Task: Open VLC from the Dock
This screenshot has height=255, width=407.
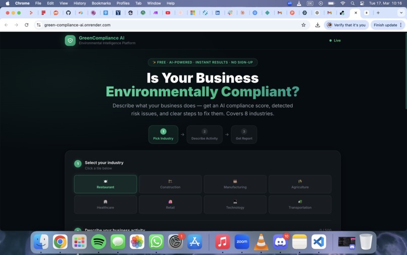Action: pos(261,241)
